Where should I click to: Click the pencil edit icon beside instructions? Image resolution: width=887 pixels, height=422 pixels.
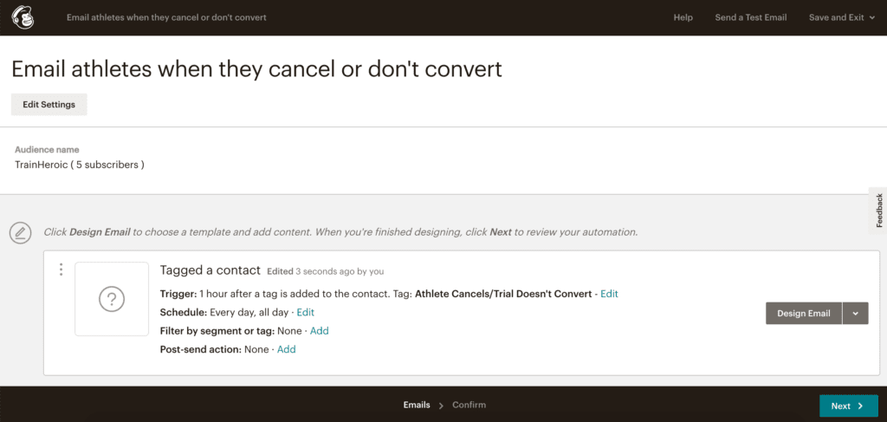pyautogui.click(x=21, y=232)
